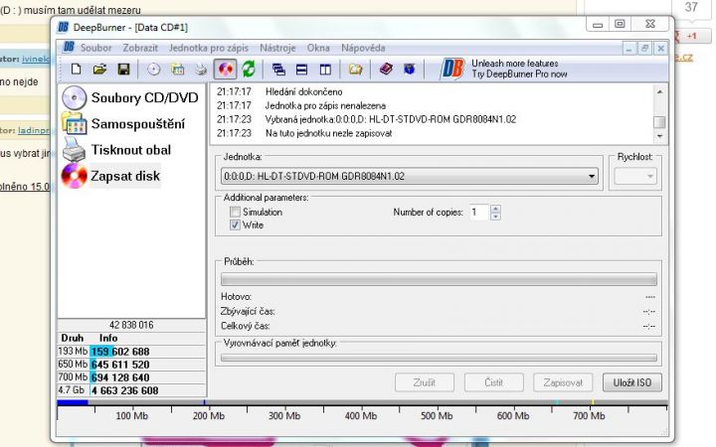The image size is (716, 447).
Task: Open the Nástroje menu
Action: 277,48
